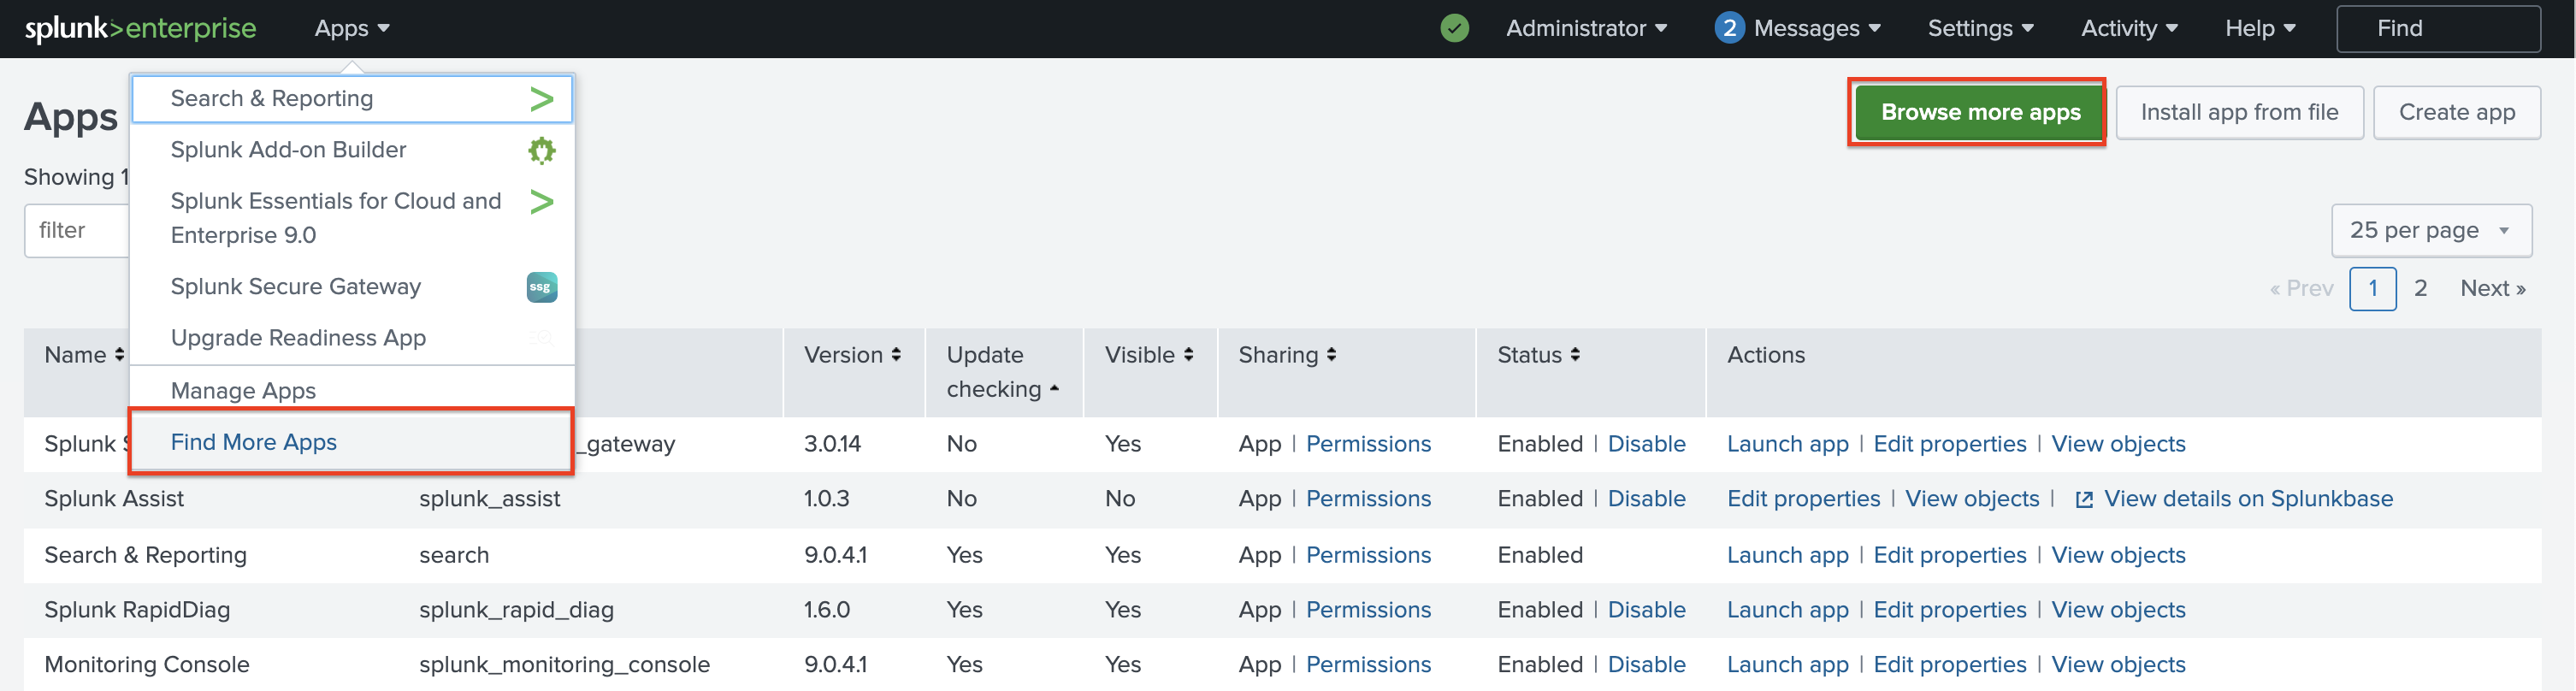Click the green health status checkmark icon
Viewport: 2576px width, 691px height.
(x=1454, y=28)
